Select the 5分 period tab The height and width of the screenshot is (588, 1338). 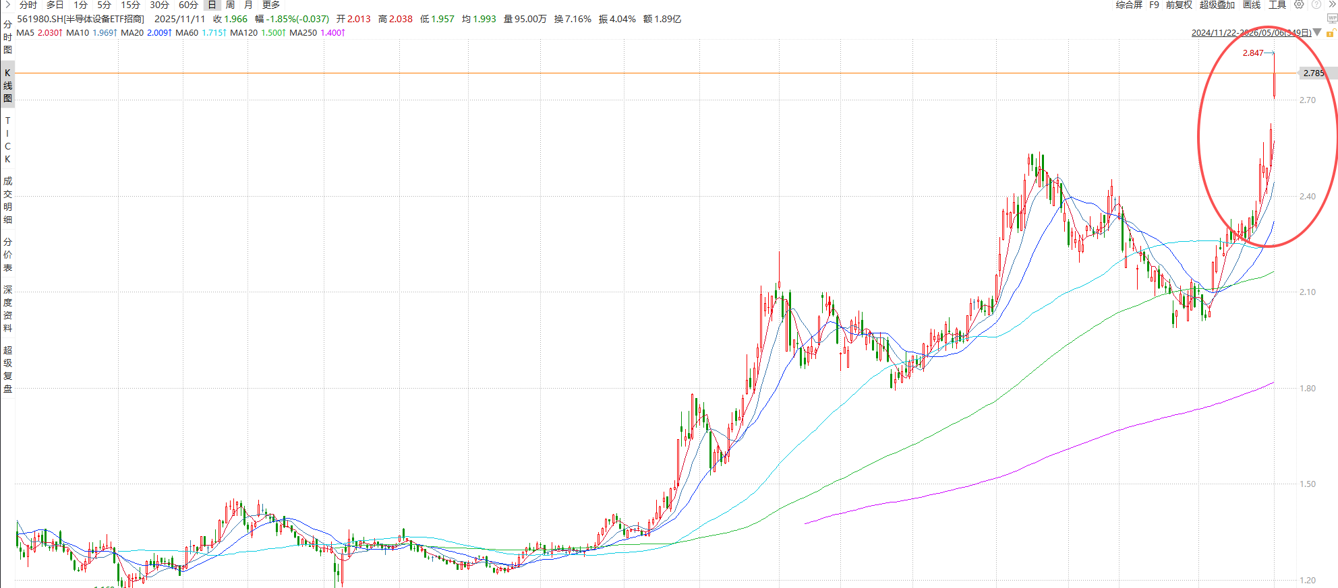[x=104, y=5]
